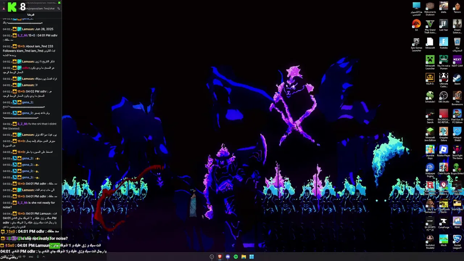Open Wallpaper Engine desktop shortcut
464x261 pixels.
(x=430, y=170)
